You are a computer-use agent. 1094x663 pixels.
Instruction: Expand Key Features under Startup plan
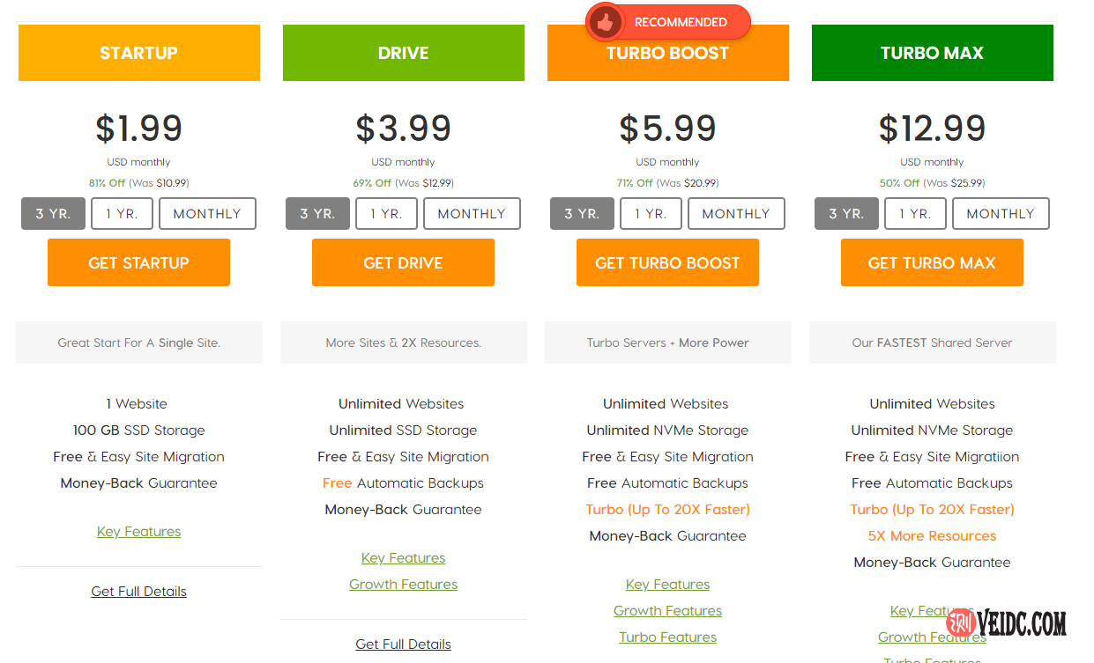tap(138, 532)
